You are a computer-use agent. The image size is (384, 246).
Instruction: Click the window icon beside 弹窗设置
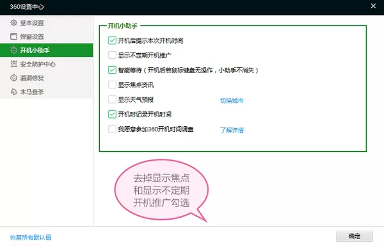13,37
